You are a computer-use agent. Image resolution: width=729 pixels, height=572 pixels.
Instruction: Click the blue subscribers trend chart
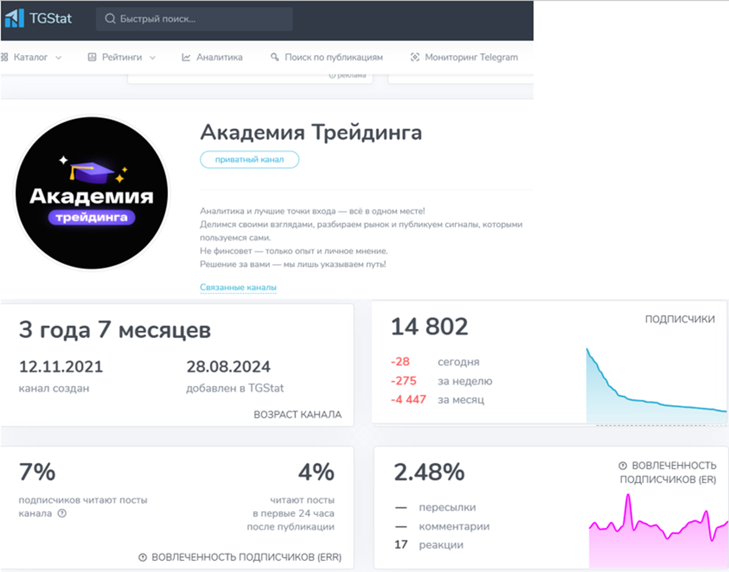(x=656, y=387)
